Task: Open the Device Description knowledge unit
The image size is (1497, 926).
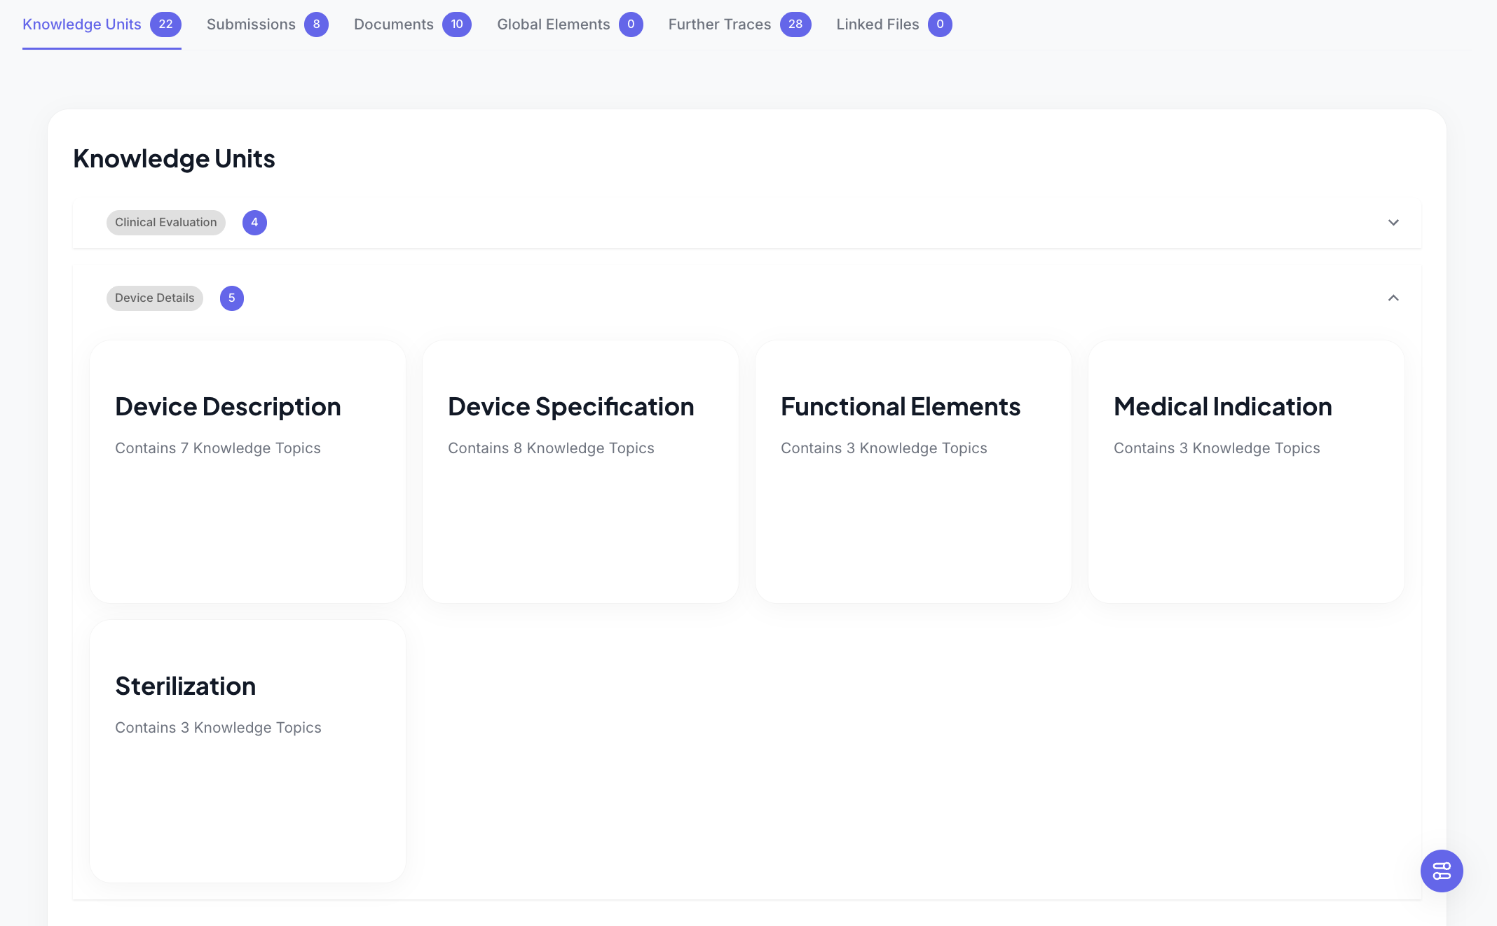Action: point(247,471)
